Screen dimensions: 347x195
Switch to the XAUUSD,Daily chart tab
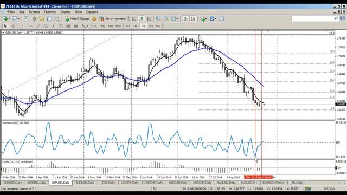226,183
